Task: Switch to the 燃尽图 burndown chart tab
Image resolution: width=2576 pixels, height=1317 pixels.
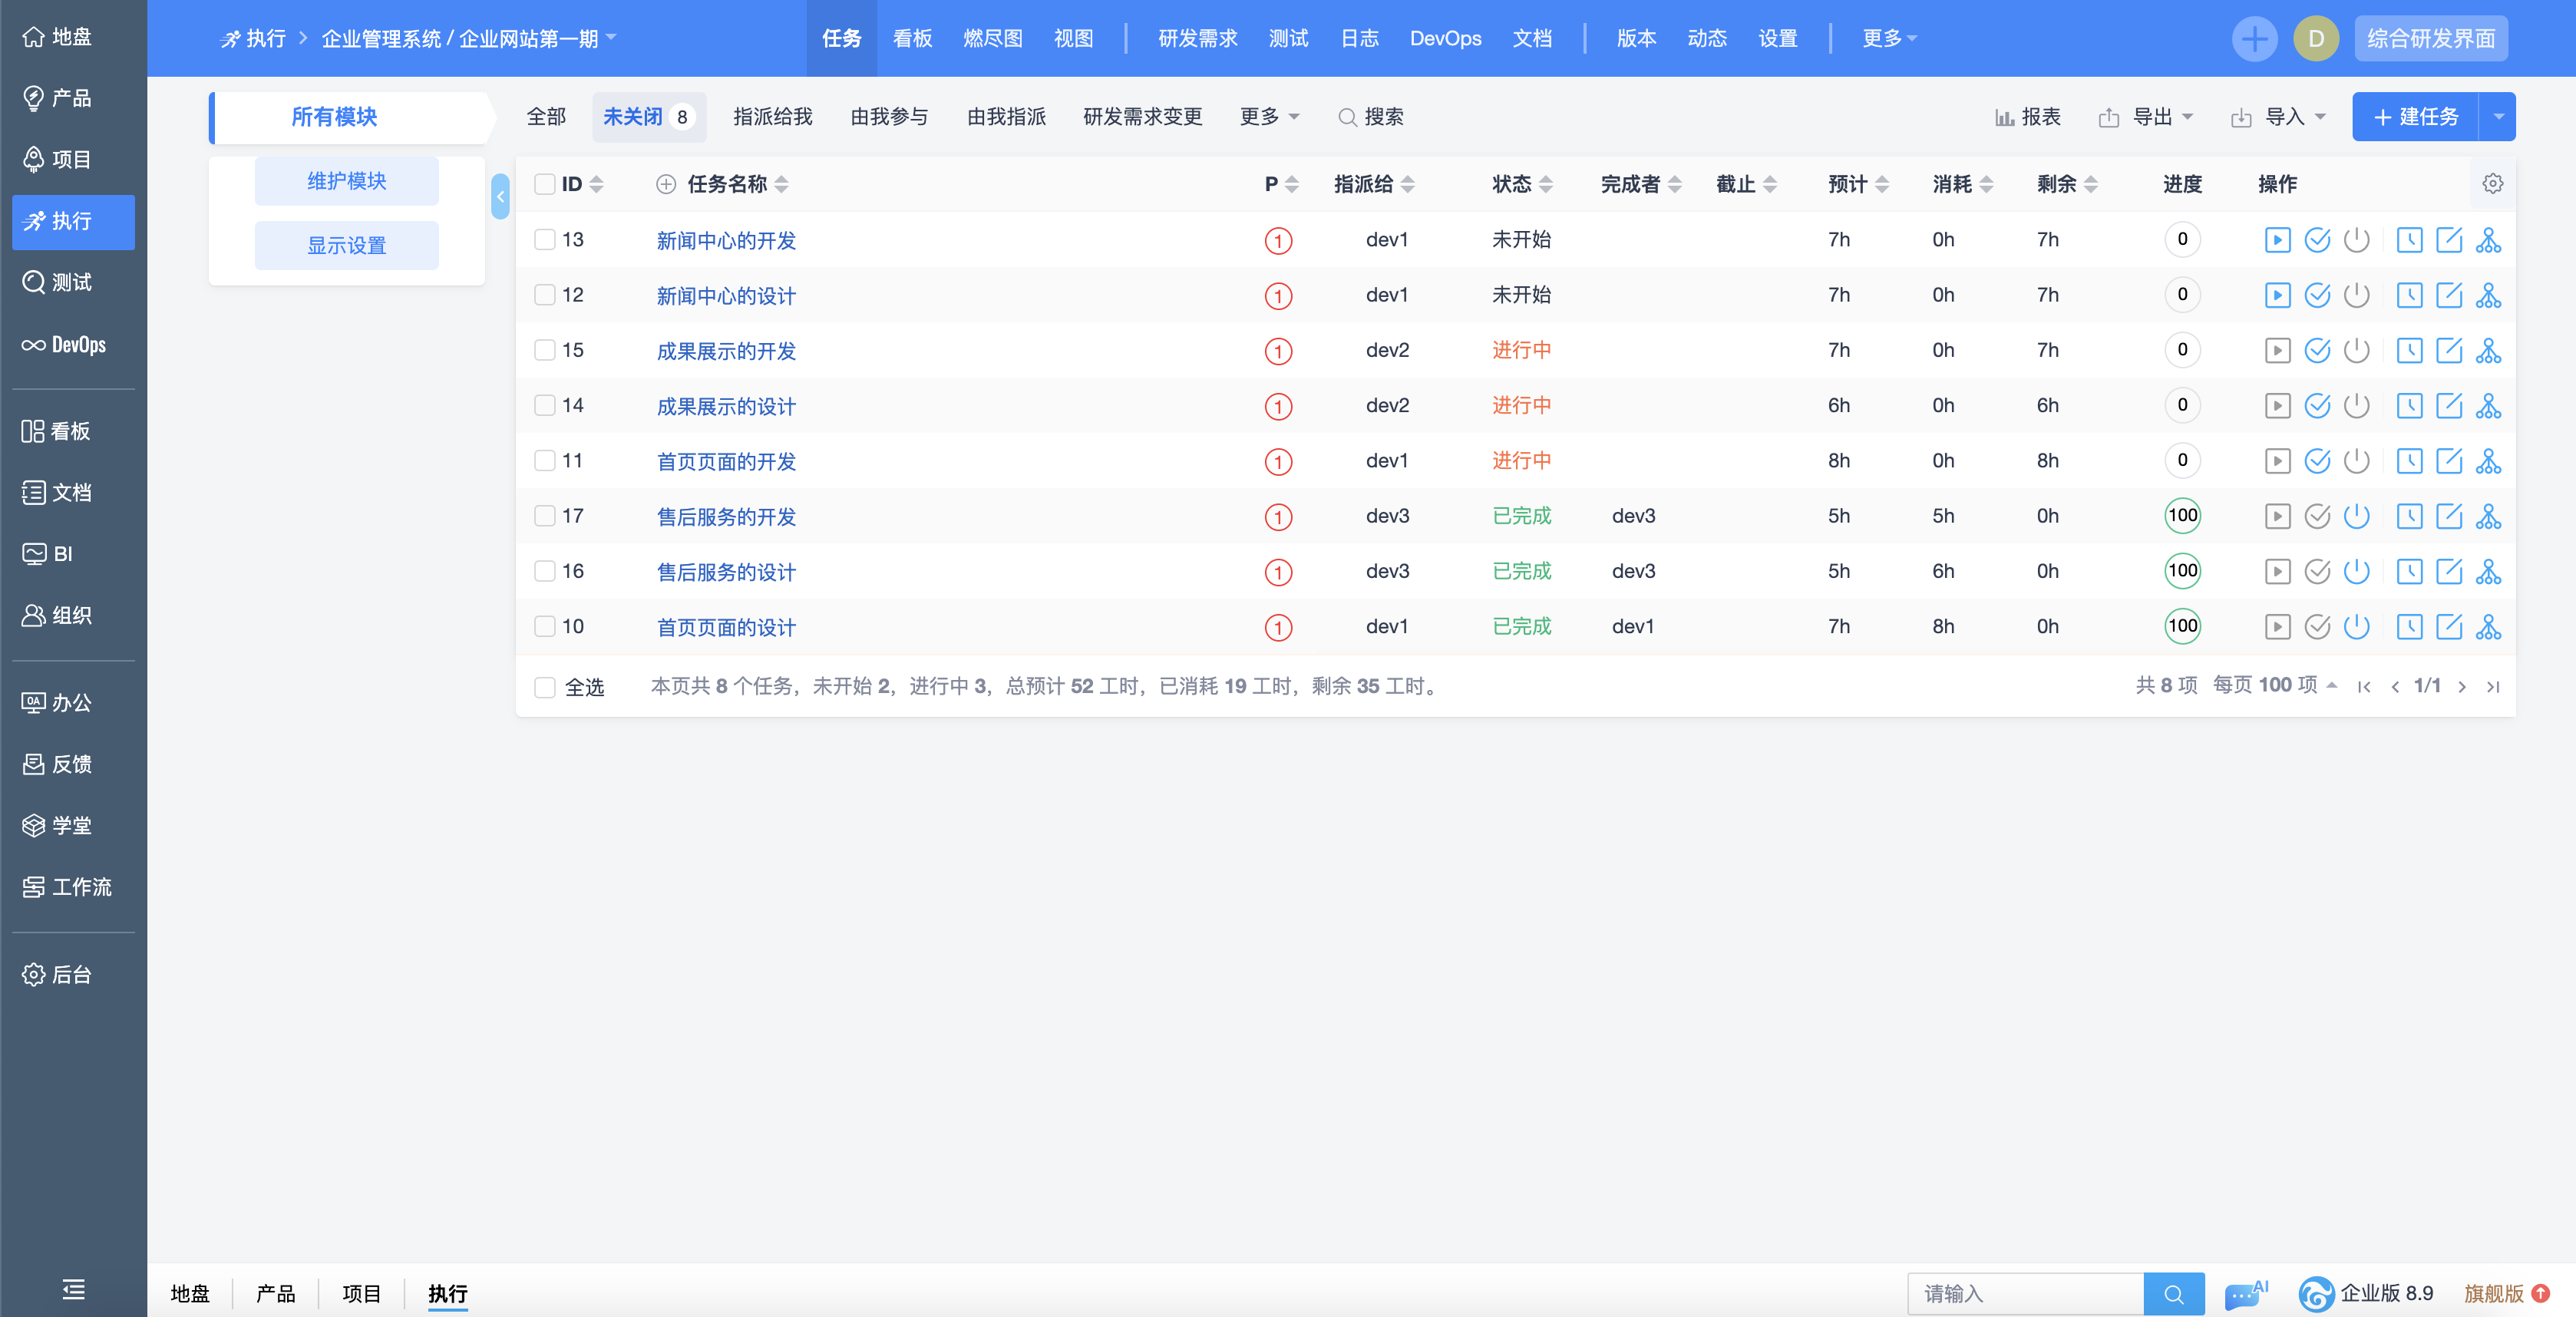Action: coord(992,37)
